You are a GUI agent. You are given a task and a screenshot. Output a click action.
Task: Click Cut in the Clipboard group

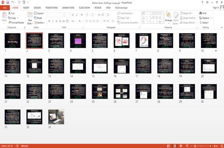tap(11, 13)
